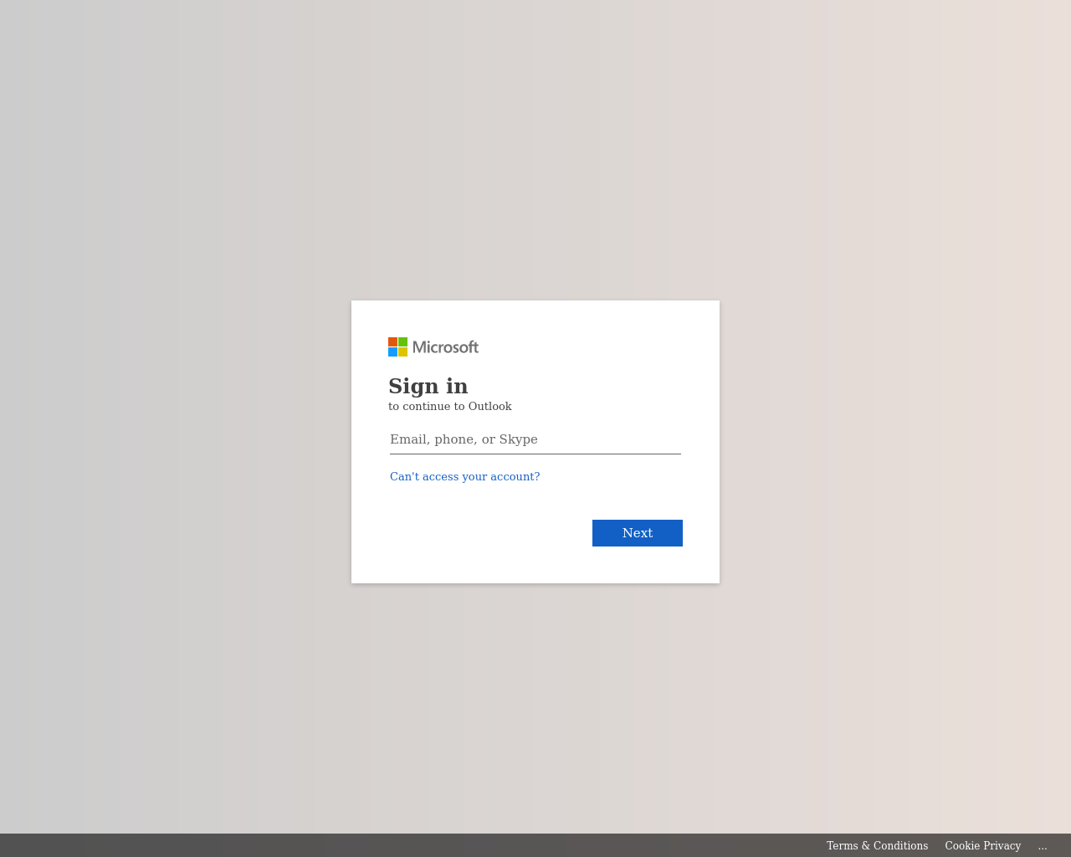Open Terms & Conditions link in footer
This screenshot has height=857, width=1071.
click(x=877, y=845)
